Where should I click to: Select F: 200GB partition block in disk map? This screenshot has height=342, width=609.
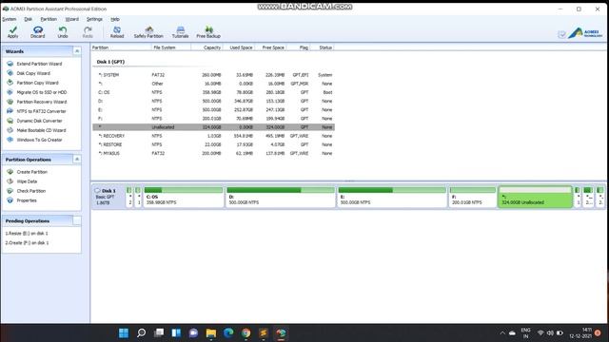(473, 197)
